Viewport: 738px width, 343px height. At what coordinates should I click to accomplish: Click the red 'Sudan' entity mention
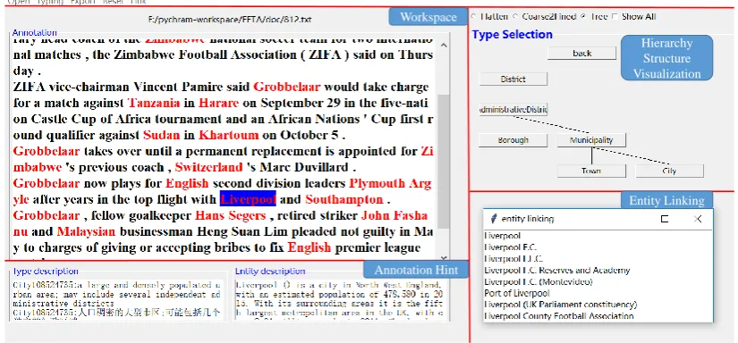pyautogui.click(x=161, y=135)
